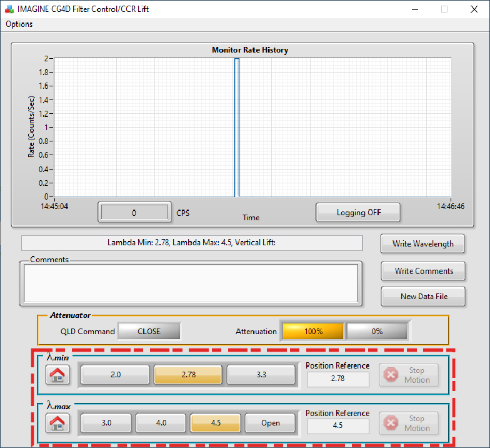Select lambda max 4.0 filter
The height and width of the screenshot is (448, 490).
tap(161, 423)
